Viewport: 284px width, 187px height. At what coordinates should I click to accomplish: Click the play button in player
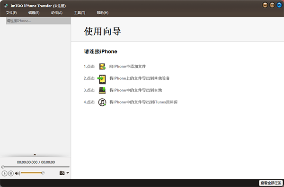(x=4, y=173)
